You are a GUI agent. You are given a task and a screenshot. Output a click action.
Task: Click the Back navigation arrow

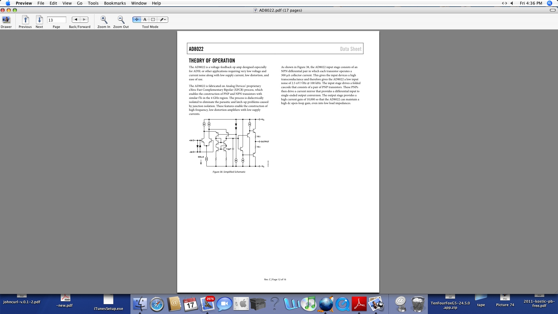(x=76, y=19)
